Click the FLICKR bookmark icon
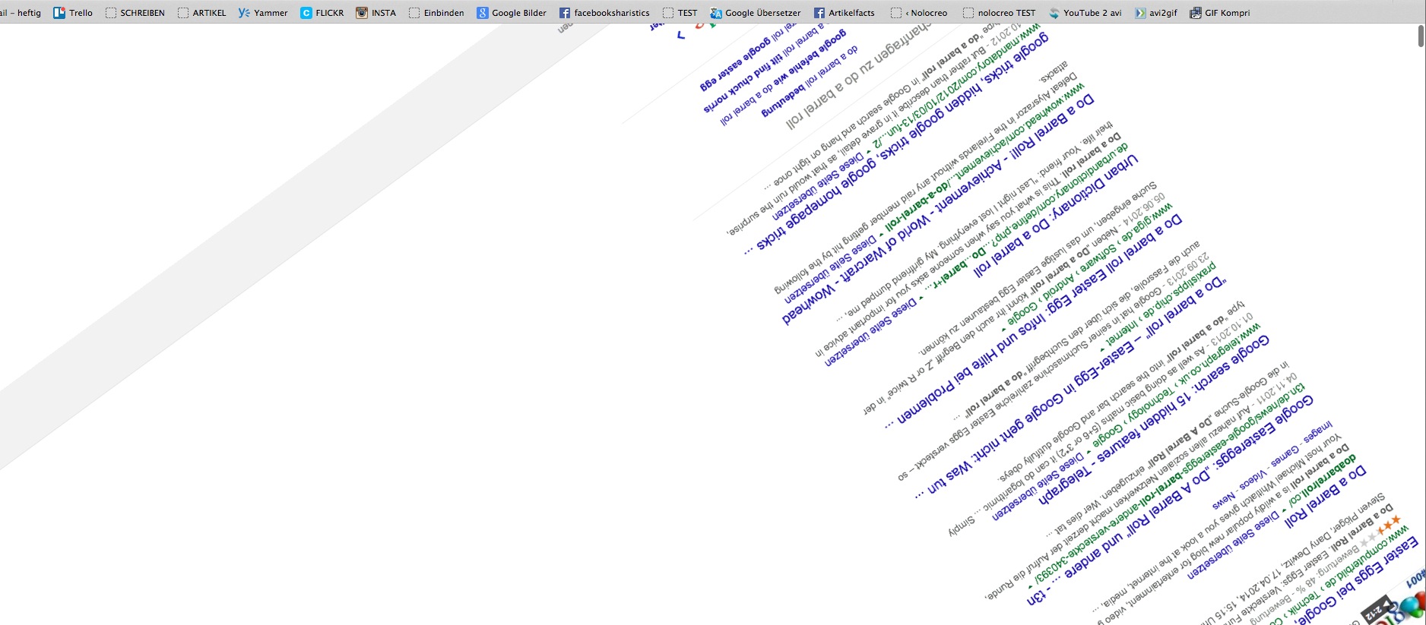 pyautogui.click(x=306, y=13)
